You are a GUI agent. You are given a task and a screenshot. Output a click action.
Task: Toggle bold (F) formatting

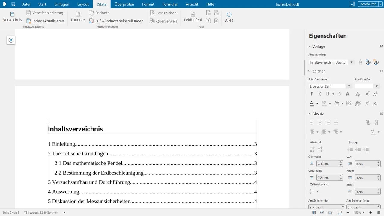pyautogui.click(x=312, y=94)
